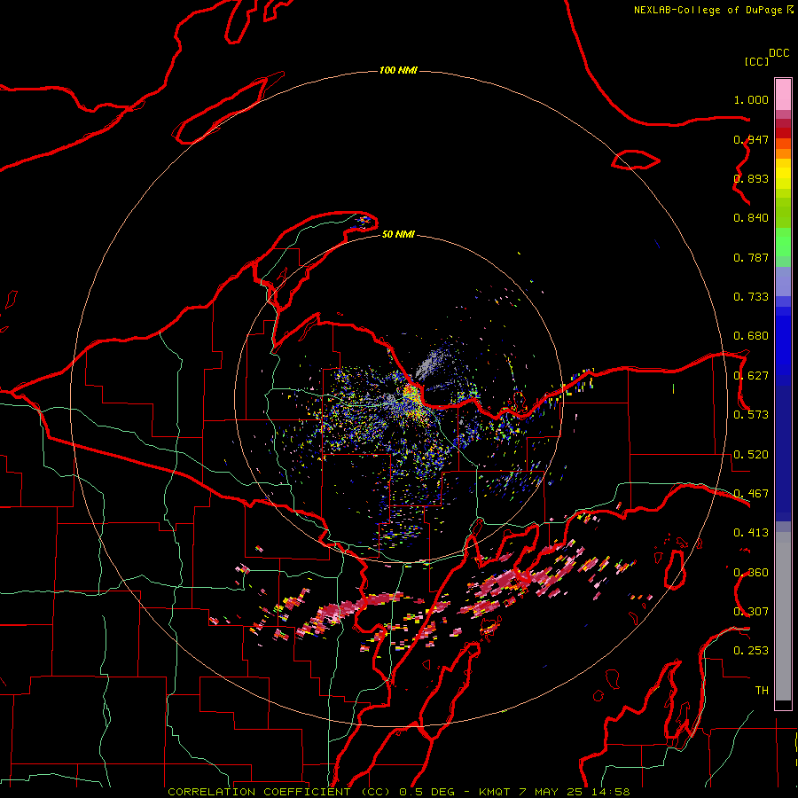Select the 0.733 scale value
798x798 pixels.
pyautogui.click(x=751, y=297)
